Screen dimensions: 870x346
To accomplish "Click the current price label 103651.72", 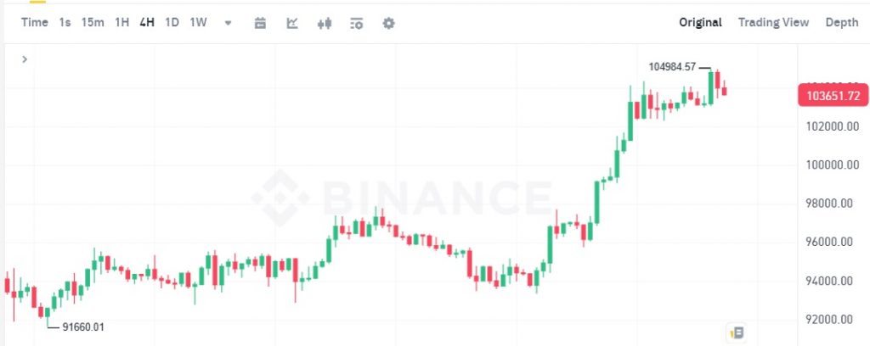I will 833,96.
